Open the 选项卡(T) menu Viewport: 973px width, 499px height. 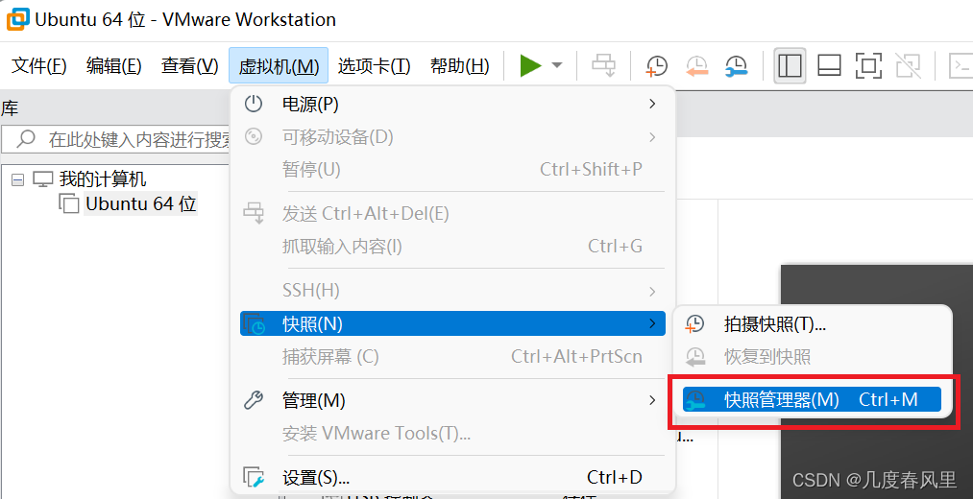pyautogui.click(x=375, y=65)
